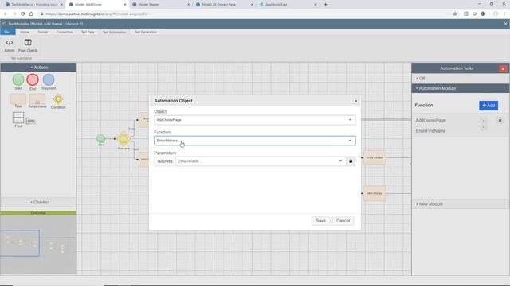Image resolution: width=510 pixels, height=286 pixels.
Task: Open browser profile avatar icon
Action: [483, 14]
